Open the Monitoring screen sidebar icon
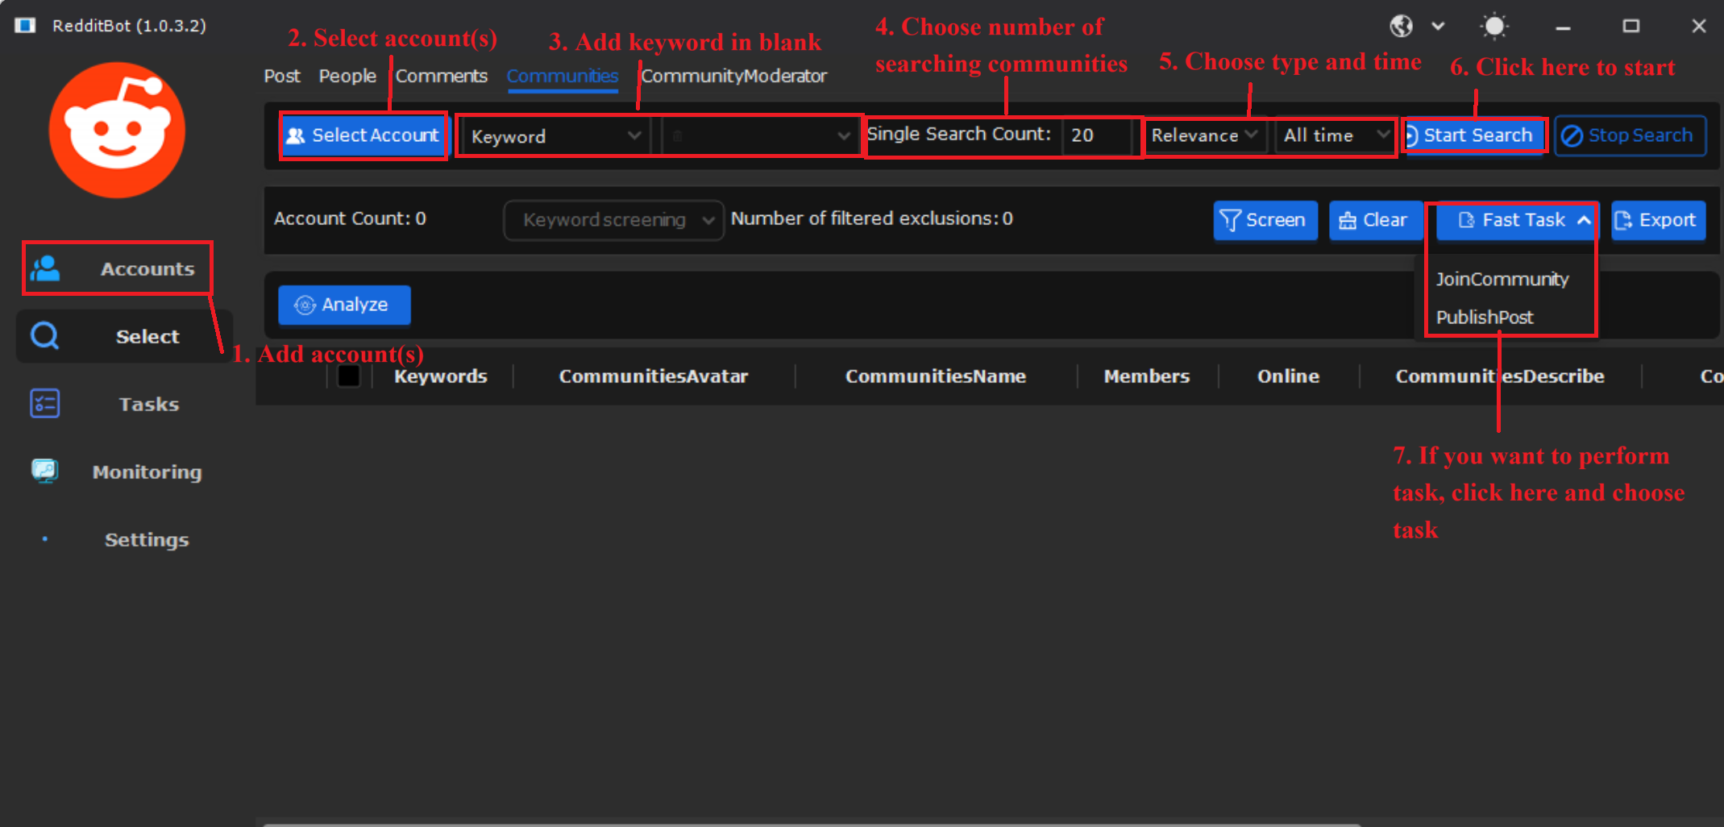The width and height of the screenshot is (1724, 827). coord(45,471)
